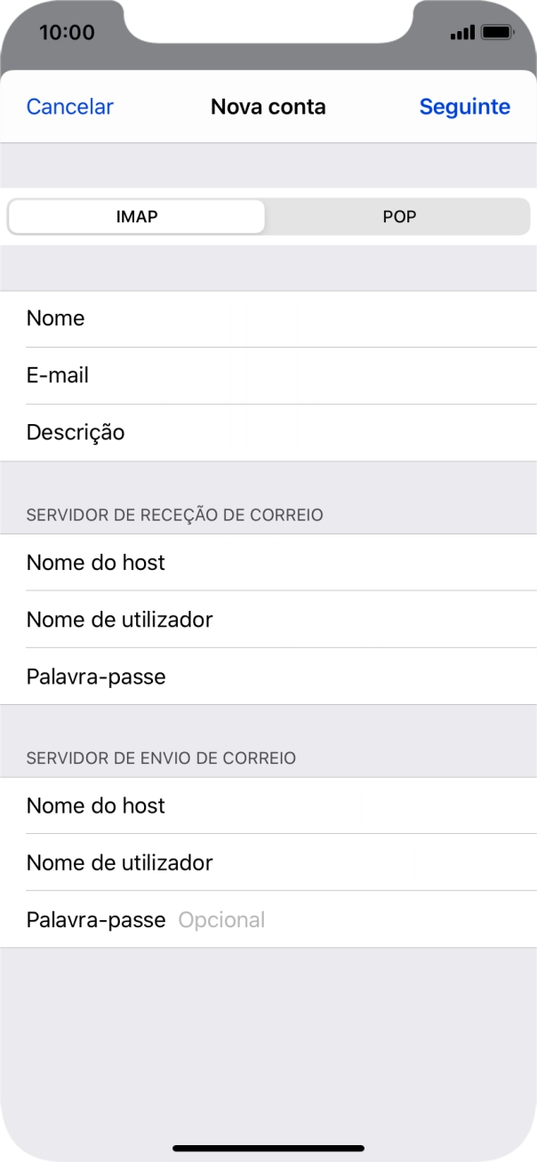537x1162 pixels.
Task: Switch to the POP tab
Action: click(399, 216)
